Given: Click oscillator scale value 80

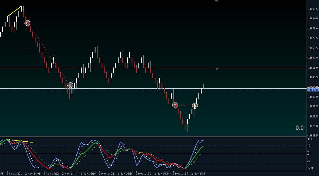Looking at the screenshot, I should pos(309,146).
